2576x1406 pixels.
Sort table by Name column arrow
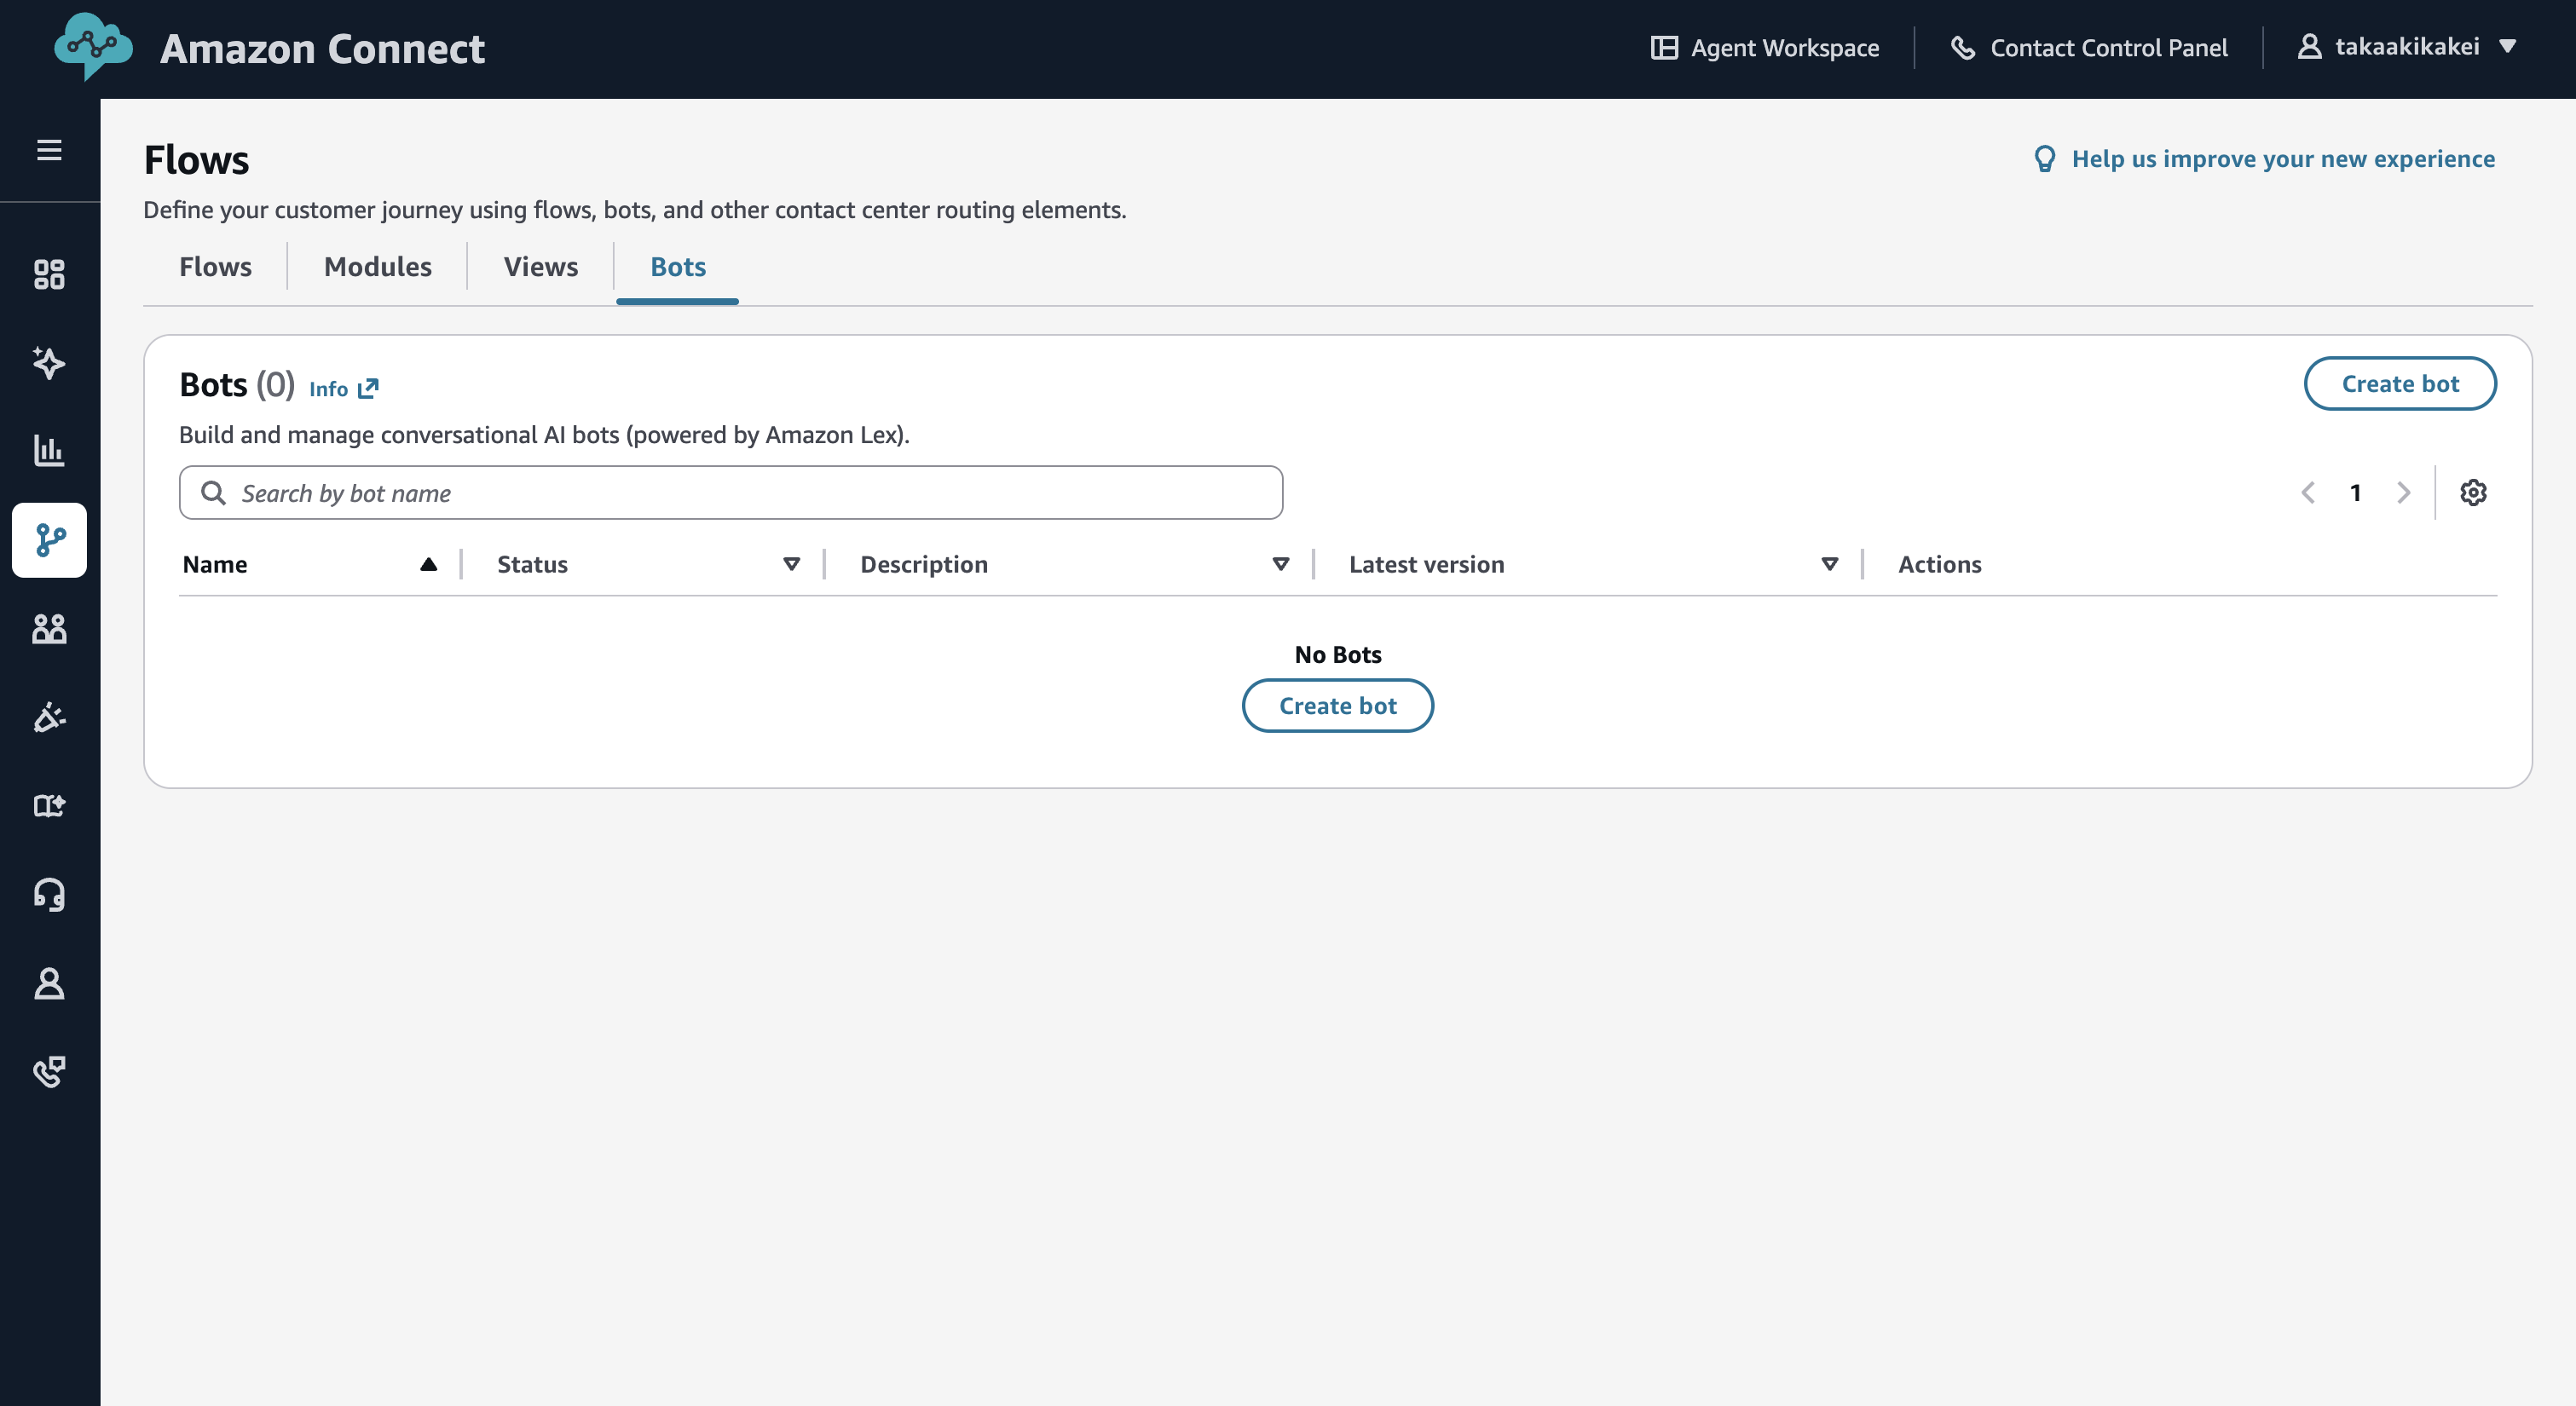coord(428,564)
